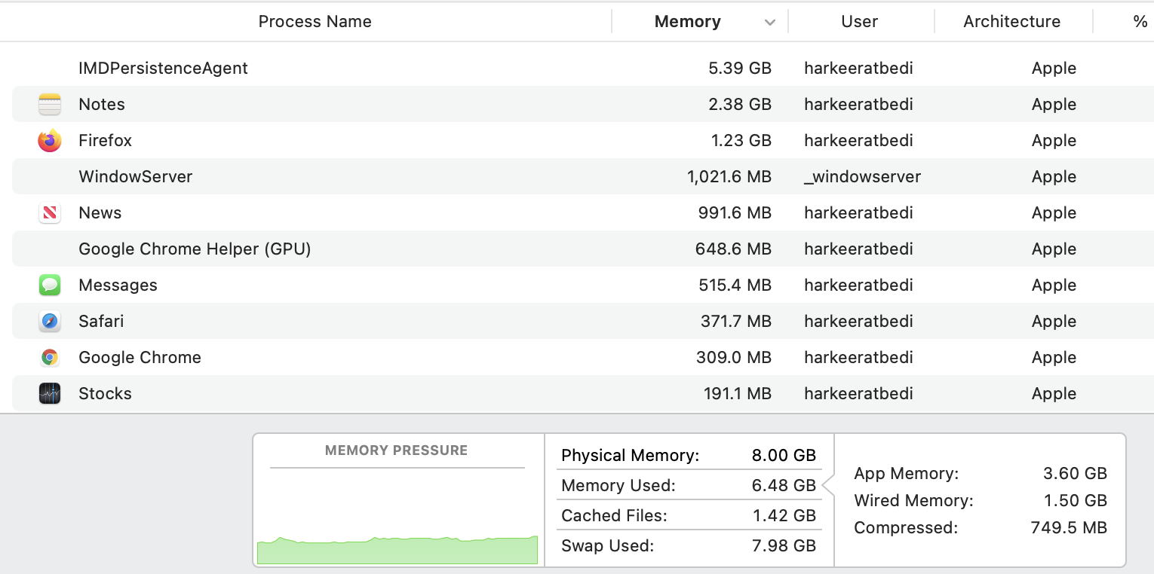The height and width of the screenshot is (574, 1154).
Task: Sort by the Architecture column header
Action: pos(1011,22)
